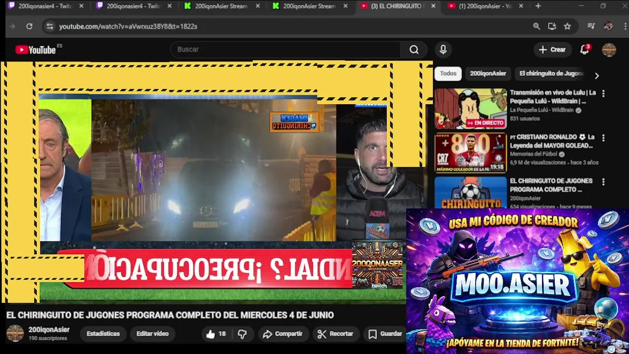Click the install or cast icon in address bar
The width and height of the screenshot is (629, 354).
pyautogui.click(x=552, y=27)
